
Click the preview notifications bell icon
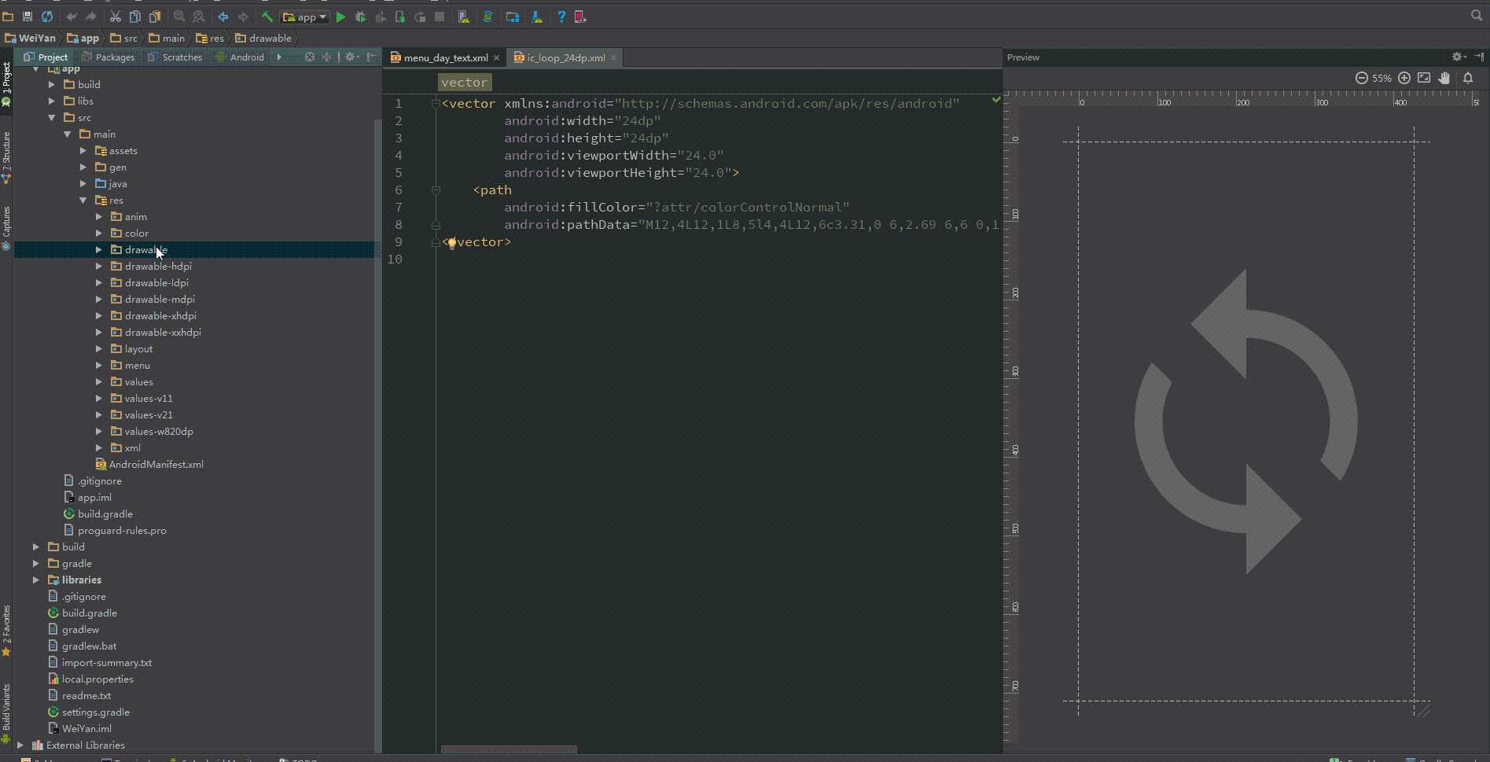coord(1468,78)
